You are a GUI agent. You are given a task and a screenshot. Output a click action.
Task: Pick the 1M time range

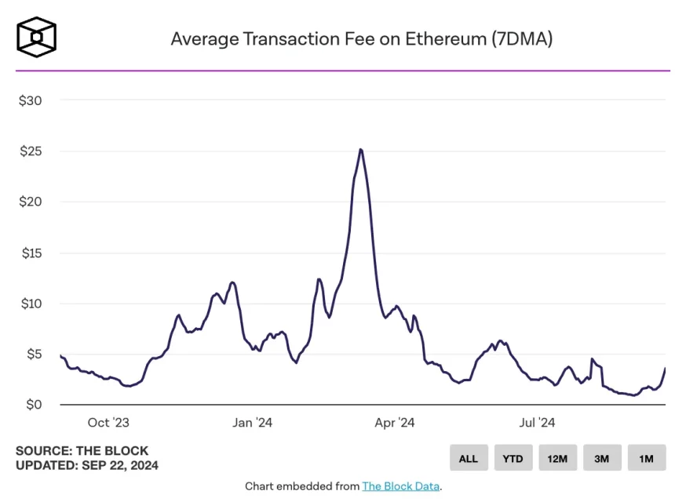click(x=646, y=458)
